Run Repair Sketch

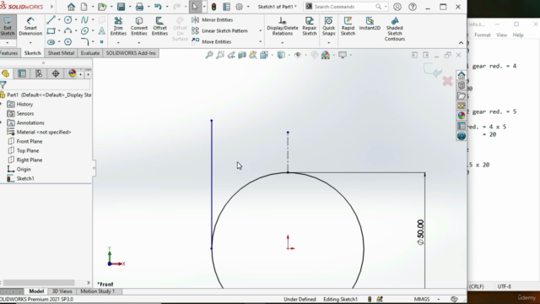pos(310,26)
